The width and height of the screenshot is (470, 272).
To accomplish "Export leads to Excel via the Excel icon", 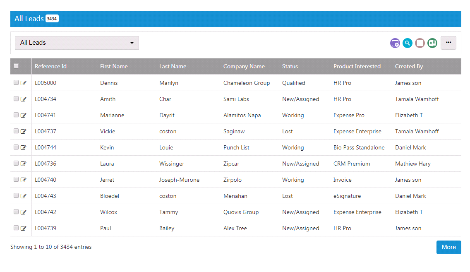I will [432, 43].
